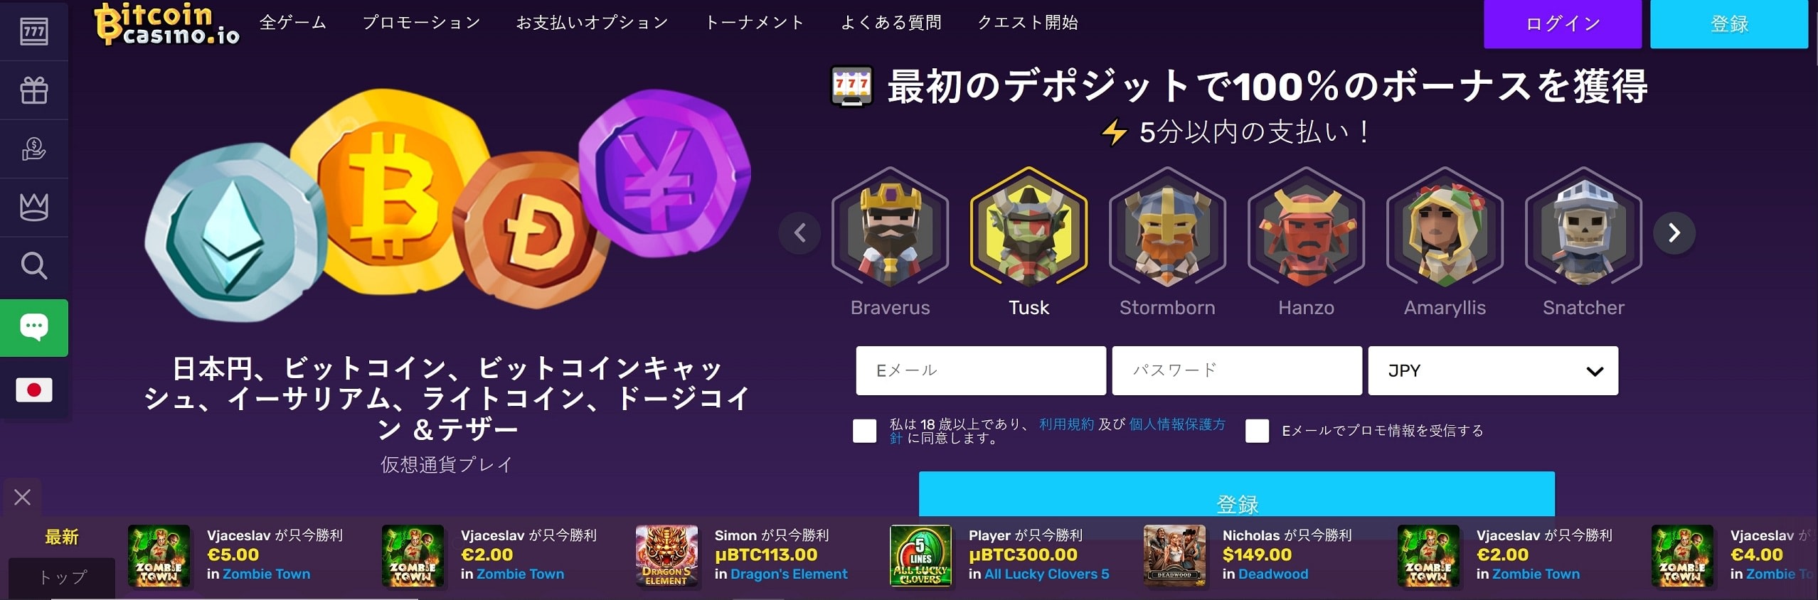
Task: Select the Tusk character avatar
Action: [1028, 227]
